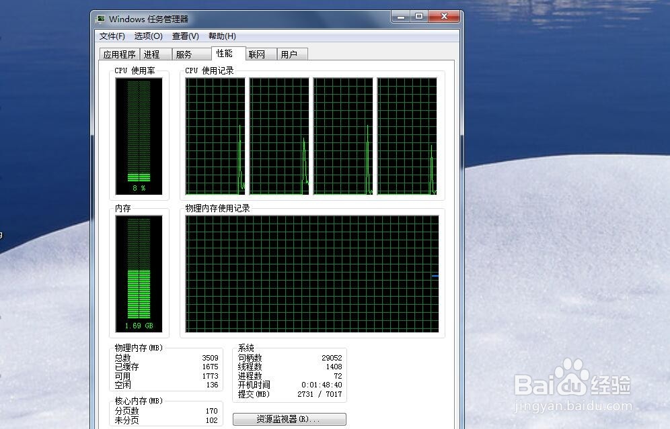This screenshot has height=429, width=670.
Task: Open the 文件(F) menu
Action: pos(112,36)
